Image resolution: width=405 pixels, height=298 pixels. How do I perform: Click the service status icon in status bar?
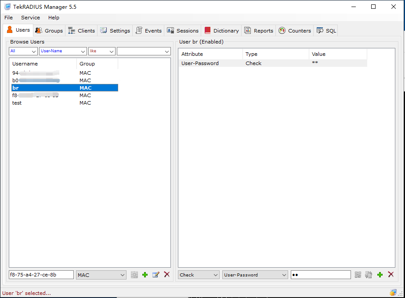[393, 293]
